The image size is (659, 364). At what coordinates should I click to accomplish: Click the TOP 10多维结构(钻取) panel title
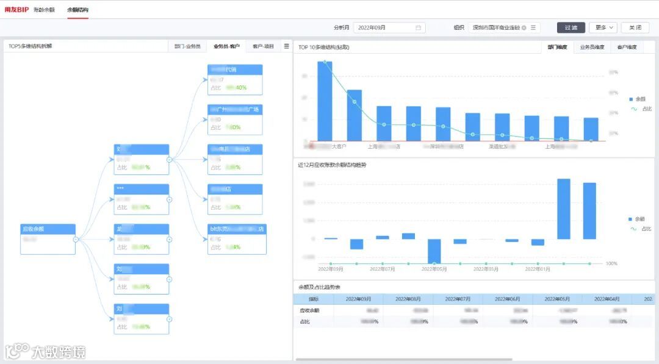point(323,48)
